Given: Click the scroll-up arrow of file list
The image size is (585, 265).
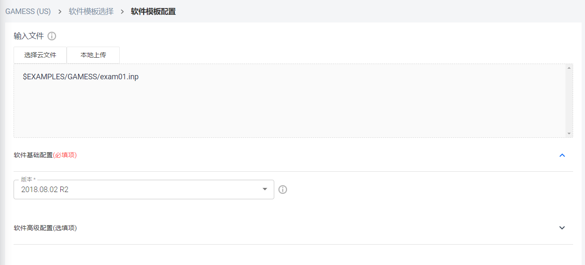Looking at the screenshot, I should (569, 68).
